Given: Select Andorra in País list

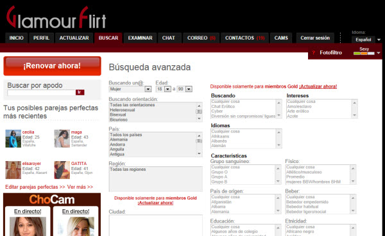Looking at the screenshot, I should (x=117, y=145).
